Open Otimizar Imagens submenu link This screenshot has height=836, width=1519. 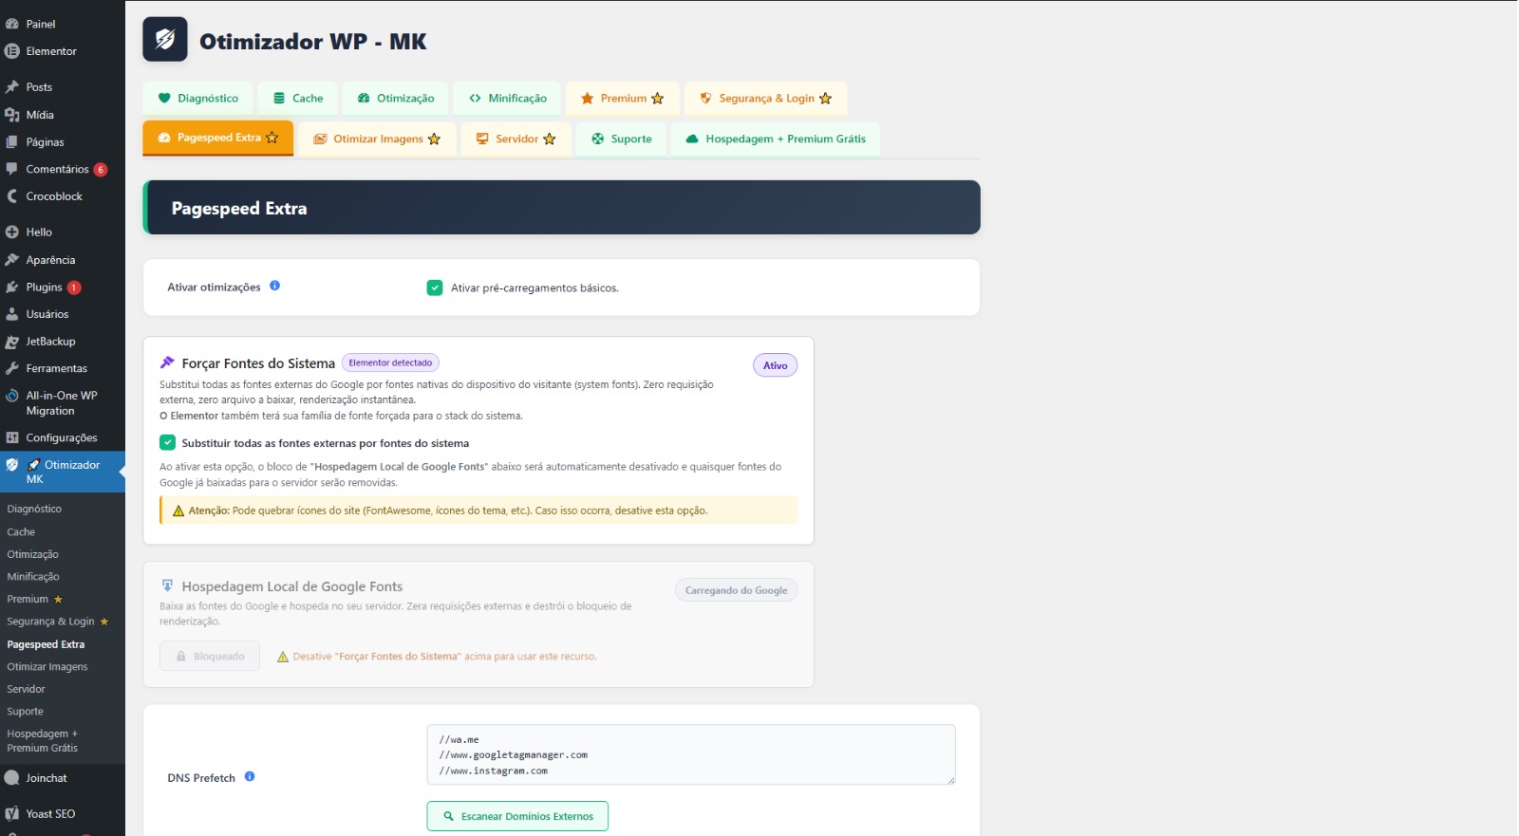tap(47, 667)
